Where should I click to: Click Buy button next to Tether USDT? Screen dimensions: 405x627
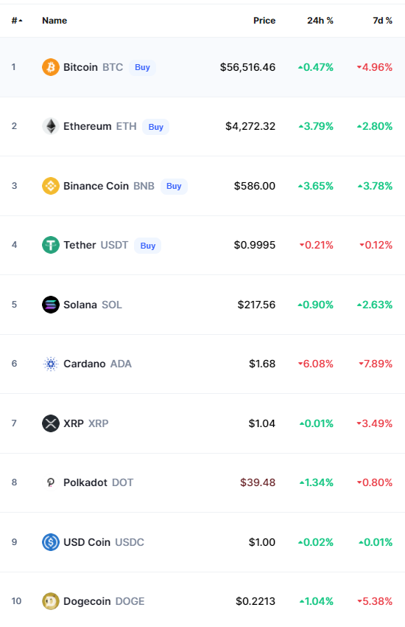pos(147,246)
